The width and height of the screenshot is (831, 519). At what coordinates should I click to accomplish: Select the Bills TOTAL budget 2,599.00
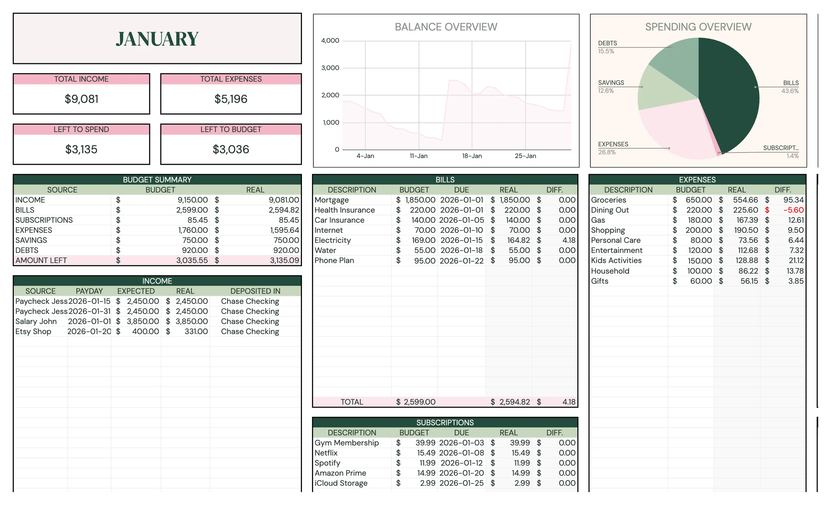click(x=419, y=402)
